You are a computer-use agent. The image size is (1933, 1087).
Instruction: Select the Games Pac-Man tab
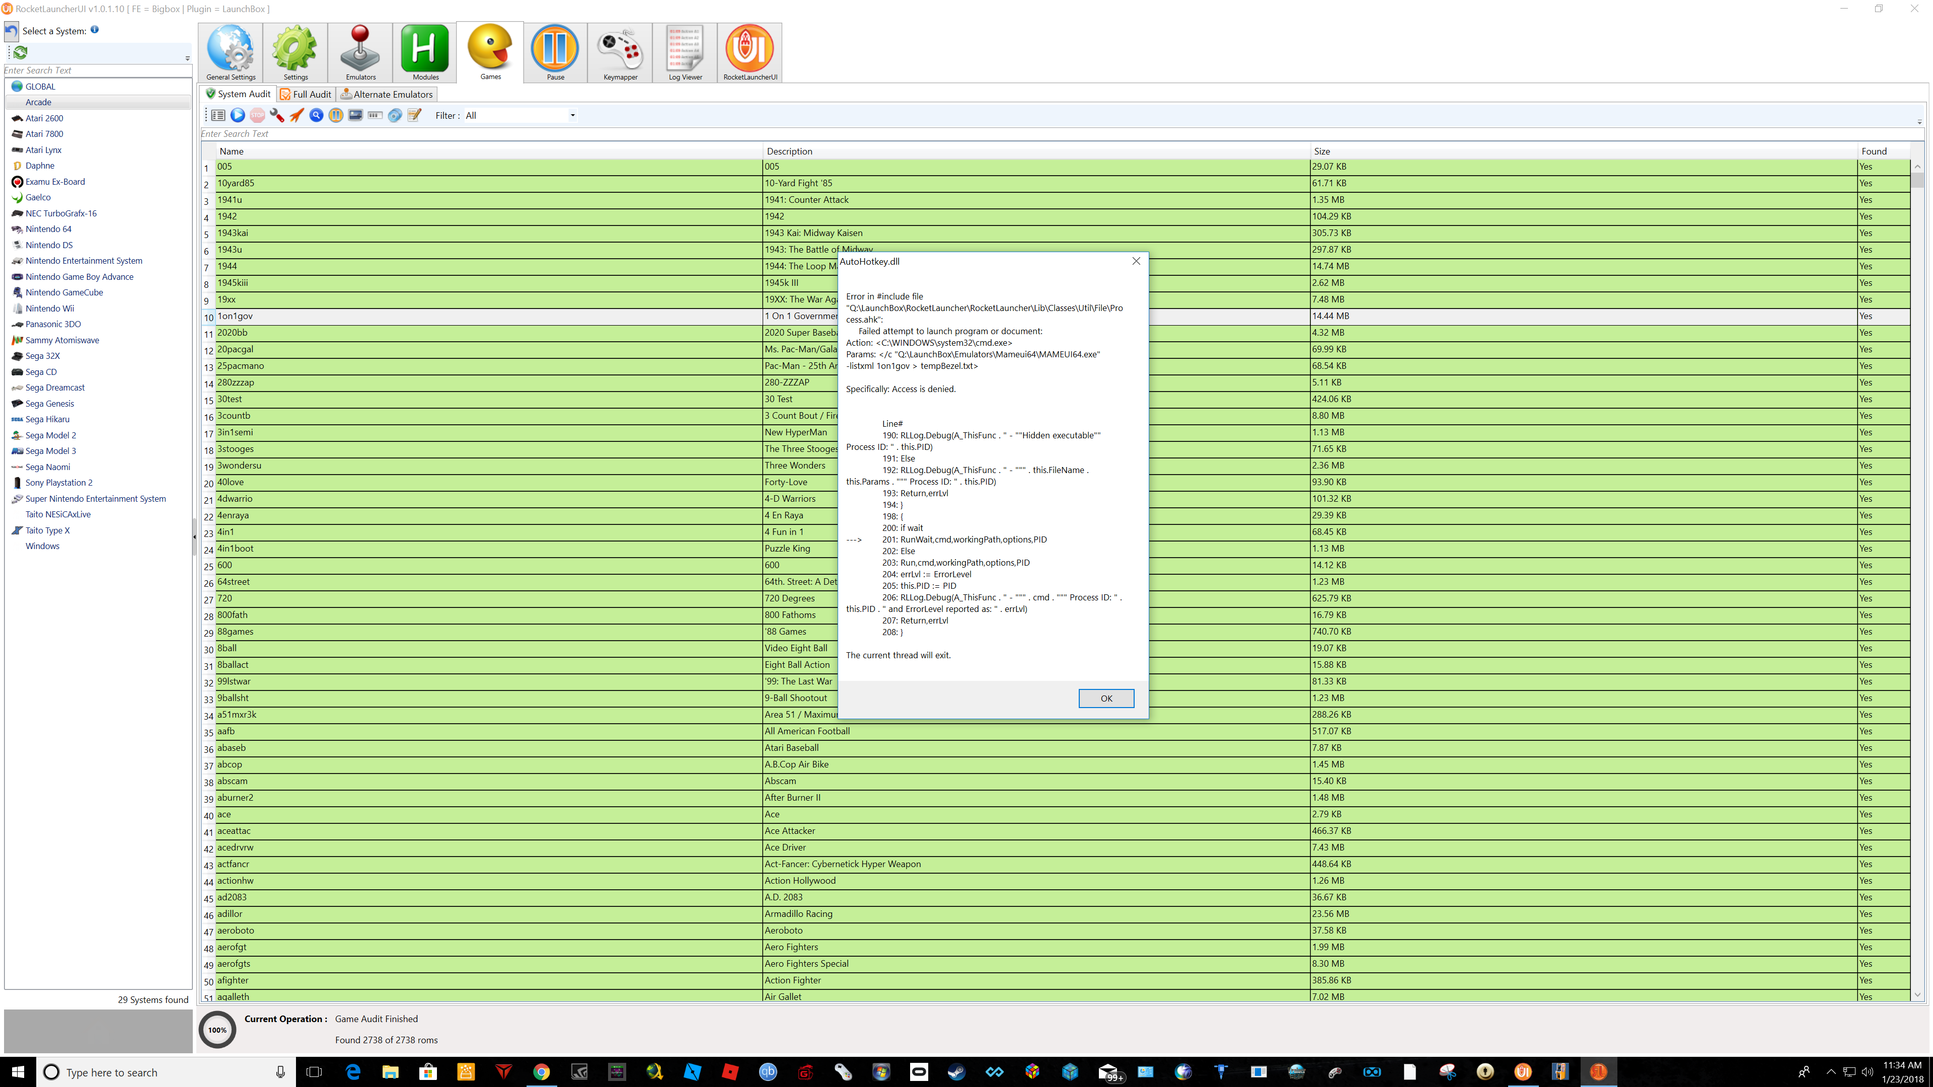490,52
